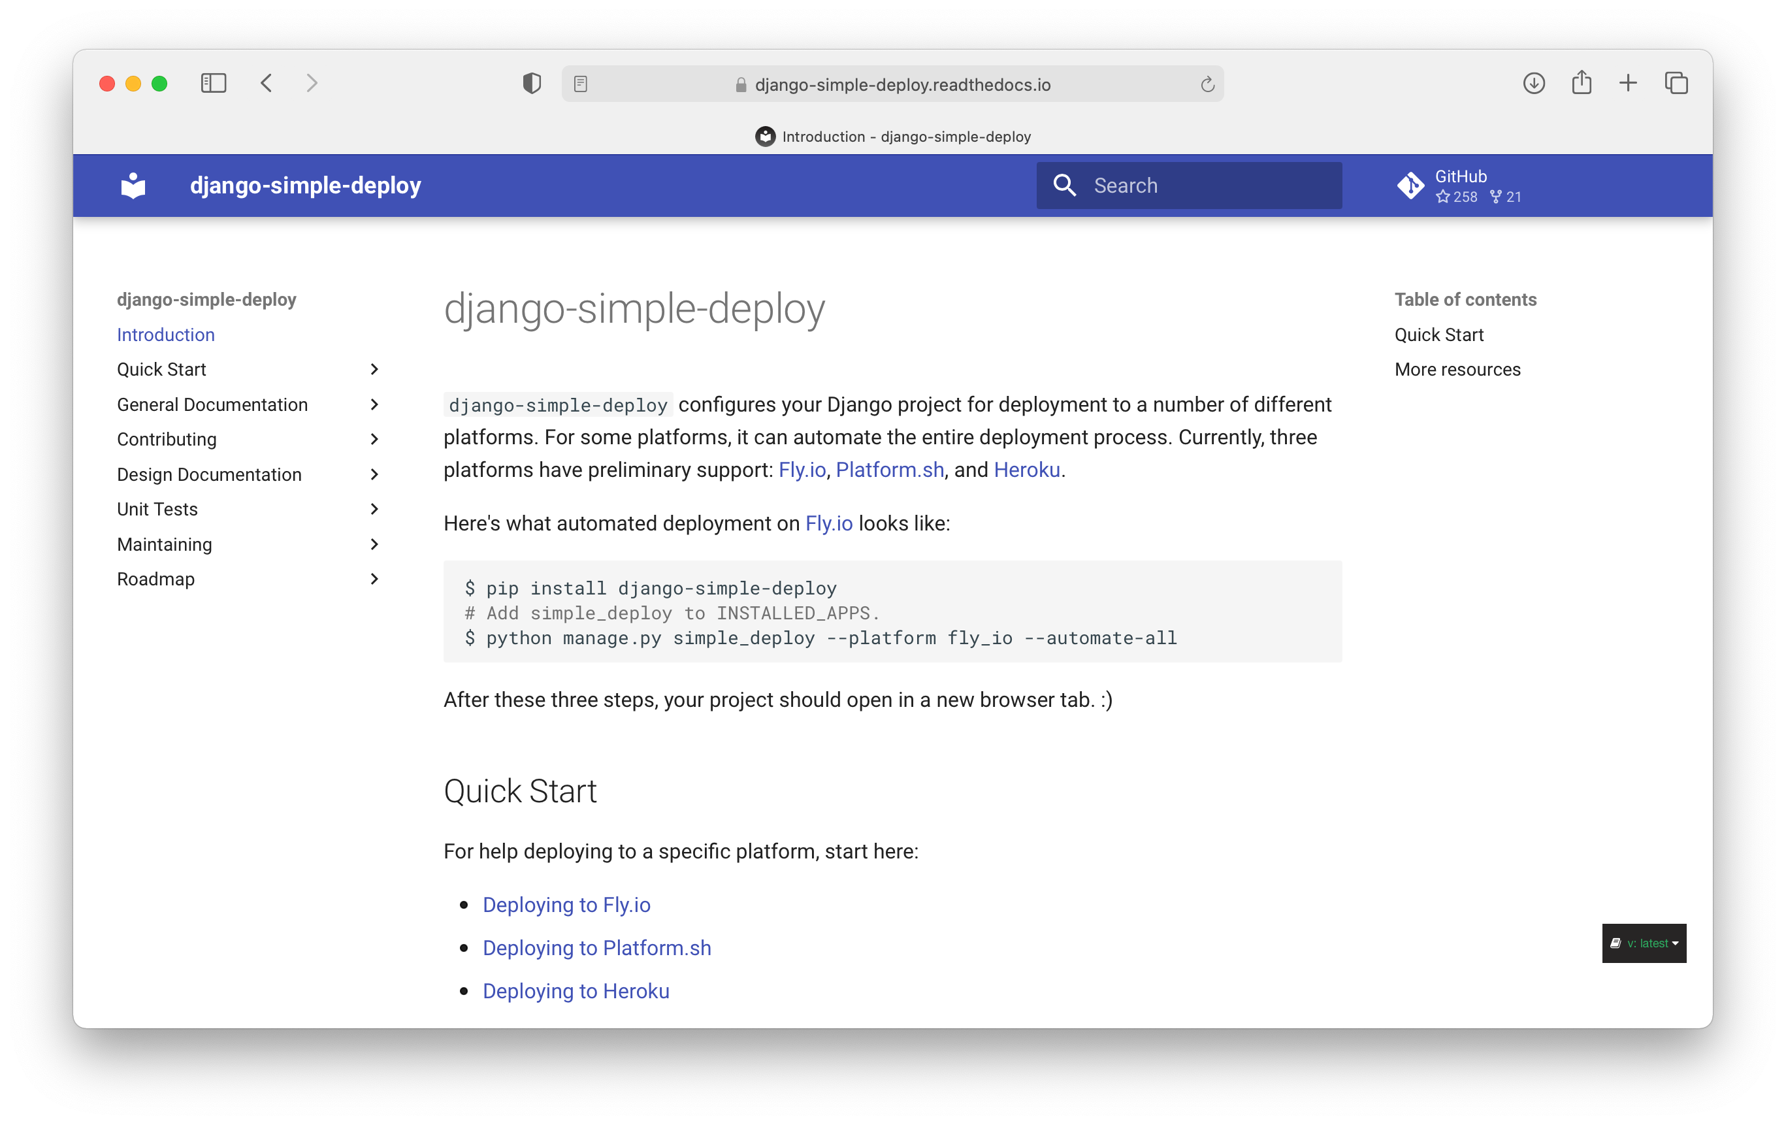Image resolution: width=1786 pixels, height=1125 pixels.
Task: Expand the Roadmap chevron
Action: [x=374, y=578]
